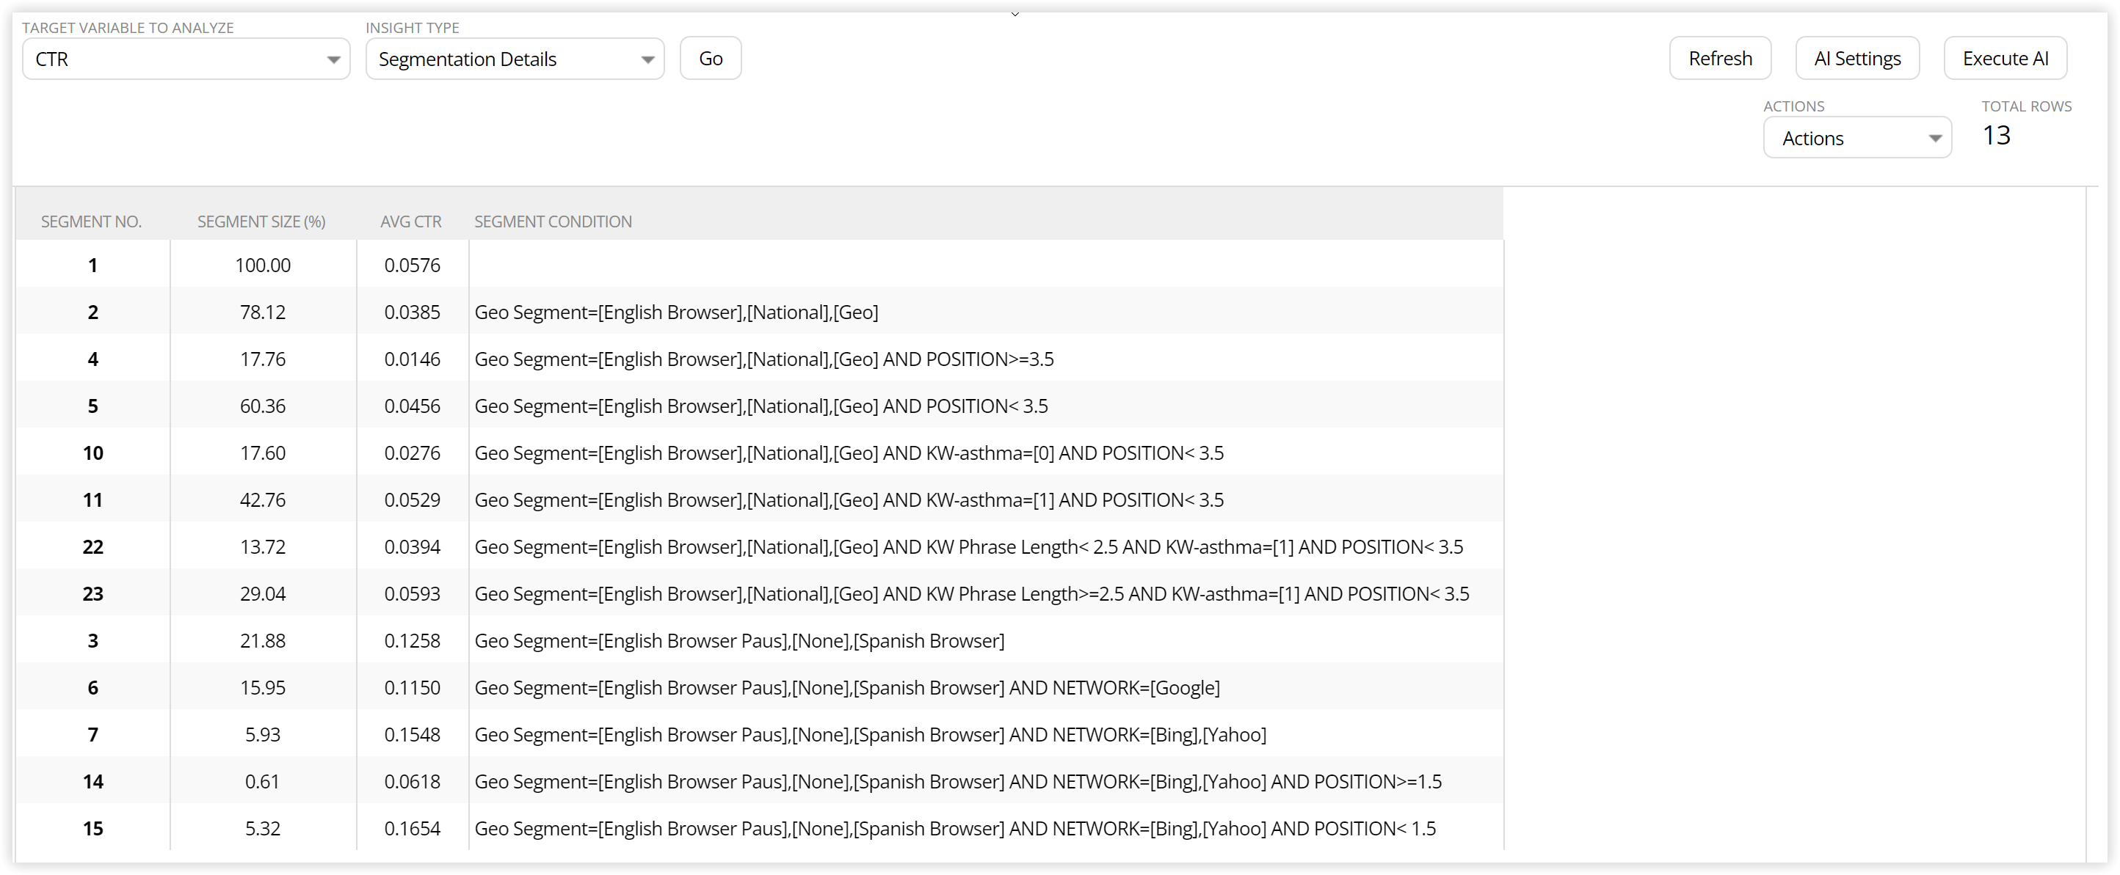Image resolution: width=2120 pixels, height=875 pixels.
Task: Select segment number 14 cell
Action: pos(93,780)
